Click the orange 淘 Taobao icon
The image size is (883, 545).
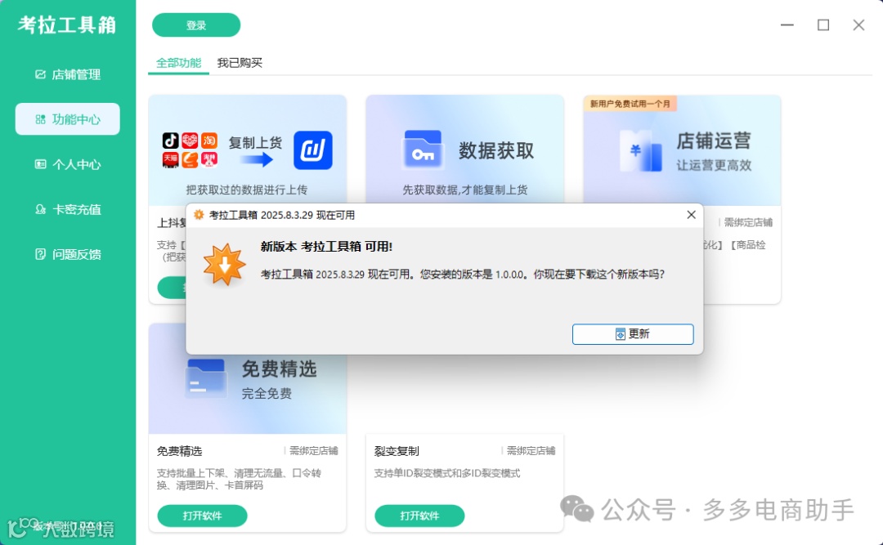pyautogui.click(x=209, y=141)
